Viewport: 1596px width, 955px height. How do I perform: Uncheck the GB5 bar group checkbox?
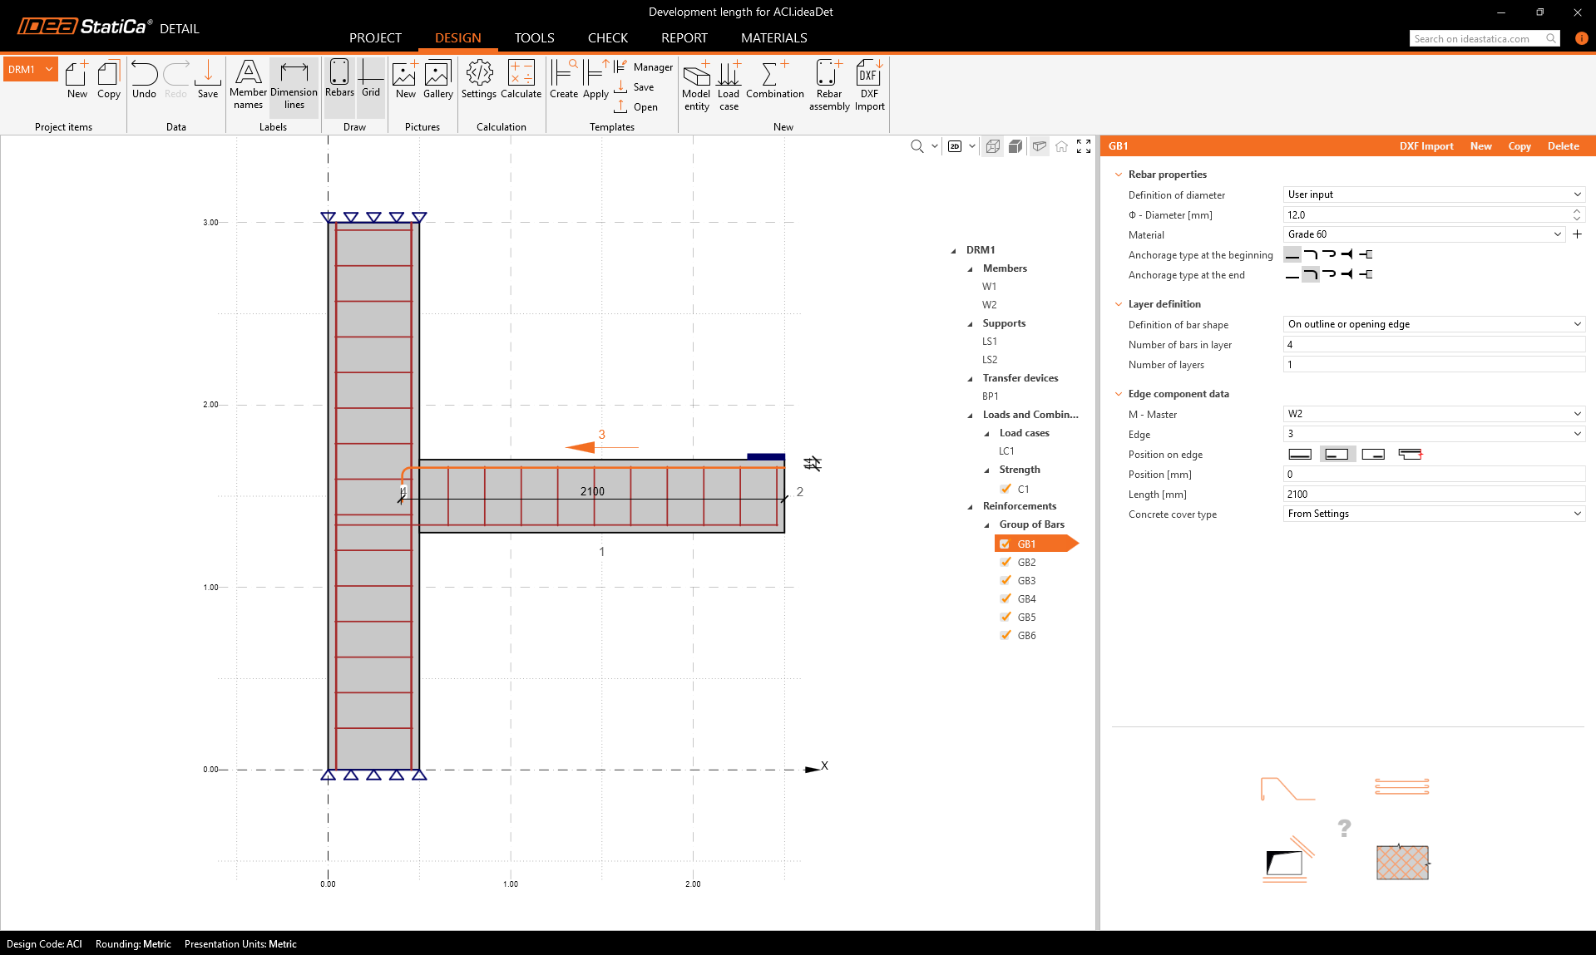(1006, 618)
